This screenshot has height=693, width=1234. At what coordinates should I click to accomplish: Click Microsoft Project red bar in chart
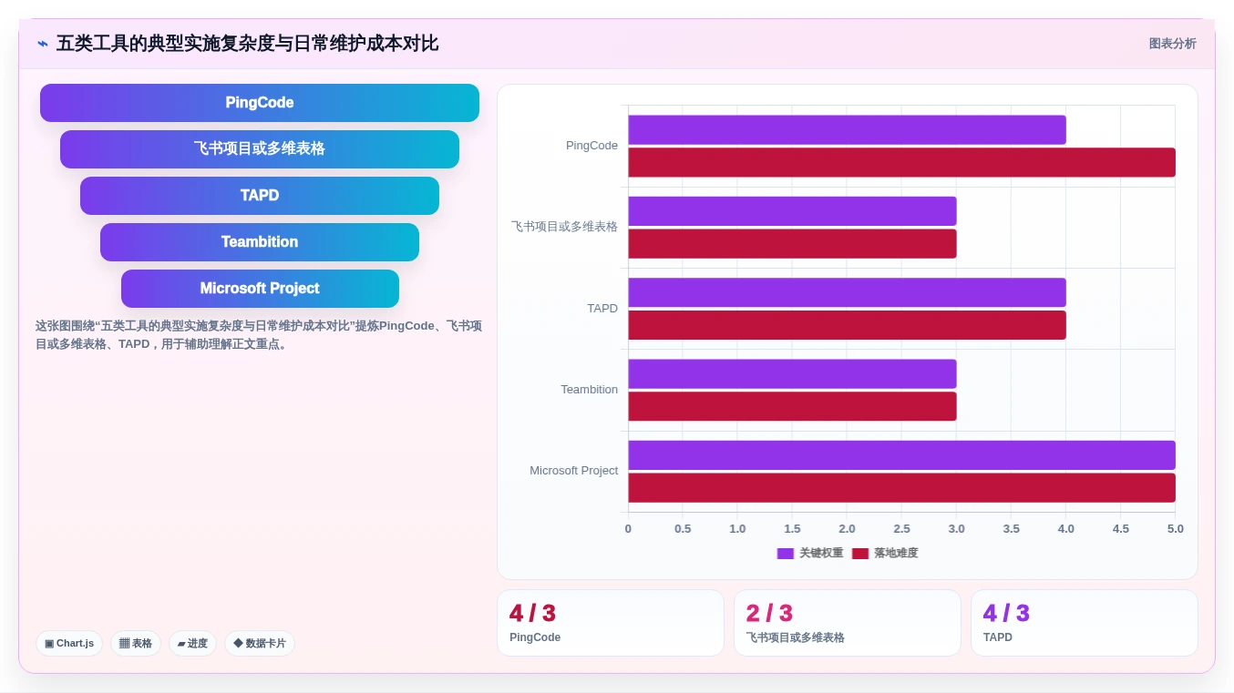(901, 488)
